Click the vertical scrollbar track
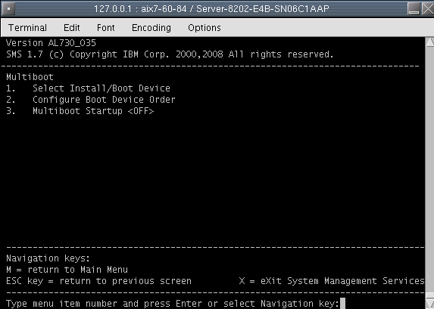434x309 pixels. [x=429, y=171]
